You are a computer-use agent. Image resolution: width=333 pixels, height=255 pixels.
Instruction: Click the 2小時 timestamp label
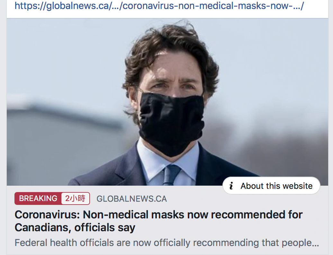tap(75, 198)
